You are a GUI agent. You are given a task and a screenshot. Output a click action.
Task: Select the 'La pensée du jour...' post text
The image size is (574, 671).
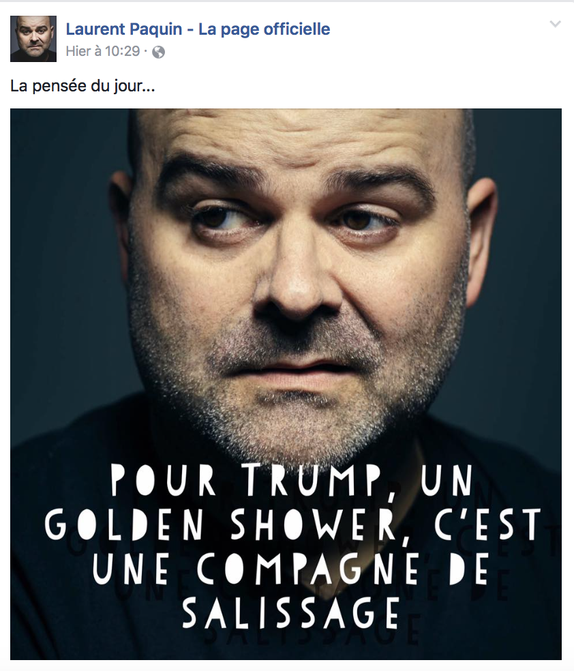pos(82,86)
